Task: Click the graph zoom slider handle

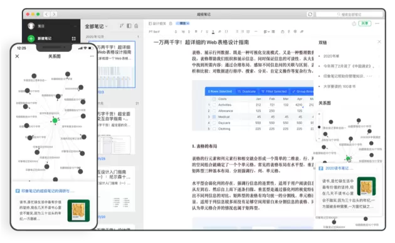Action: pos(319,127)
